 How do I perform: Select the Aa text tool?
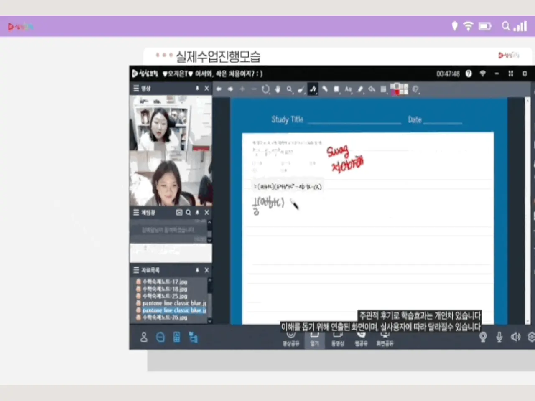pos(348,89)
